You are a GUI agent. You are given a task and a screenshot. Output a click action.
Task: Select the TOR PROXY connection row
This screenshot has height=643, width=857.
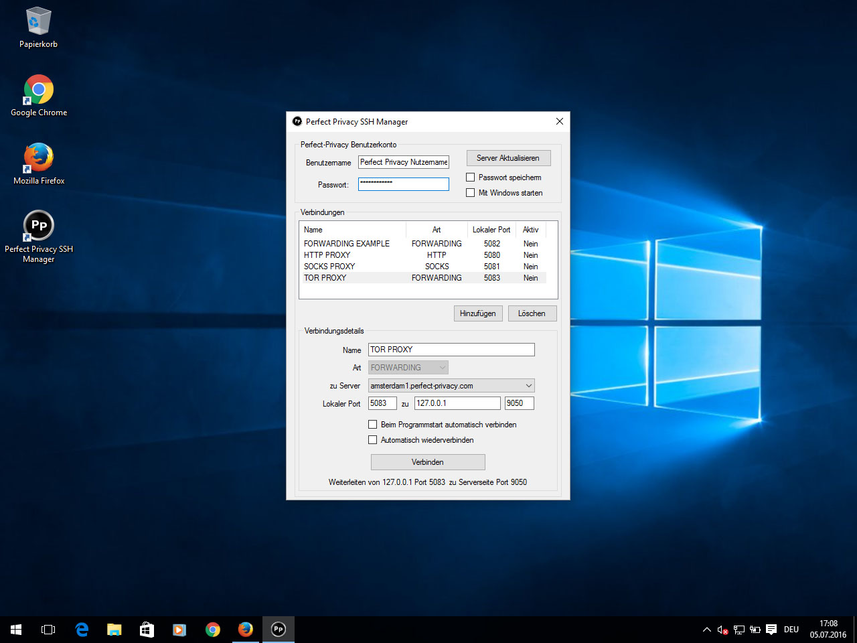click(x=424, y=278)
